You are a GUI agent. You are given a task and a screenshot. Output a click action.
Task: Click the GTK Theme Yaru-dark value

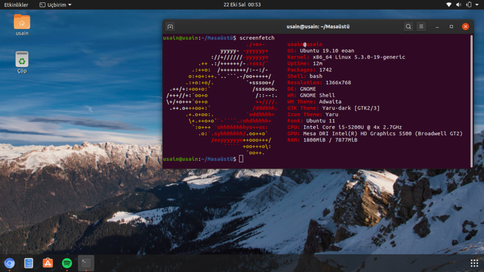click(x=351, y=108)
